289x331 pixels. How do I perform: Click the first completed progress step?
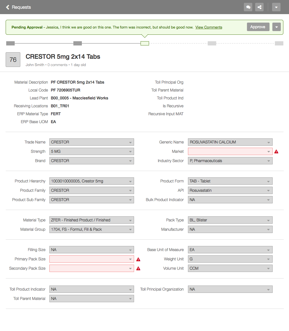[10, 43]
